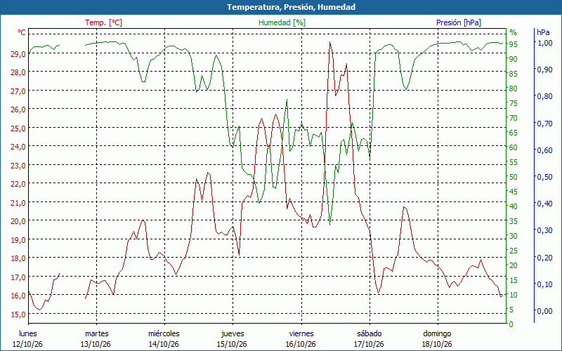Click the 0,60 pressure axis value

click(x=544, y=150)
